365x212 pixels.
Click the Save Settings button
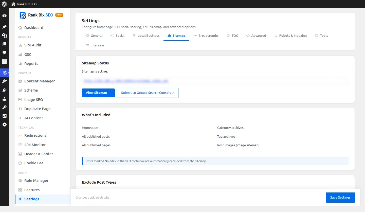340,198
